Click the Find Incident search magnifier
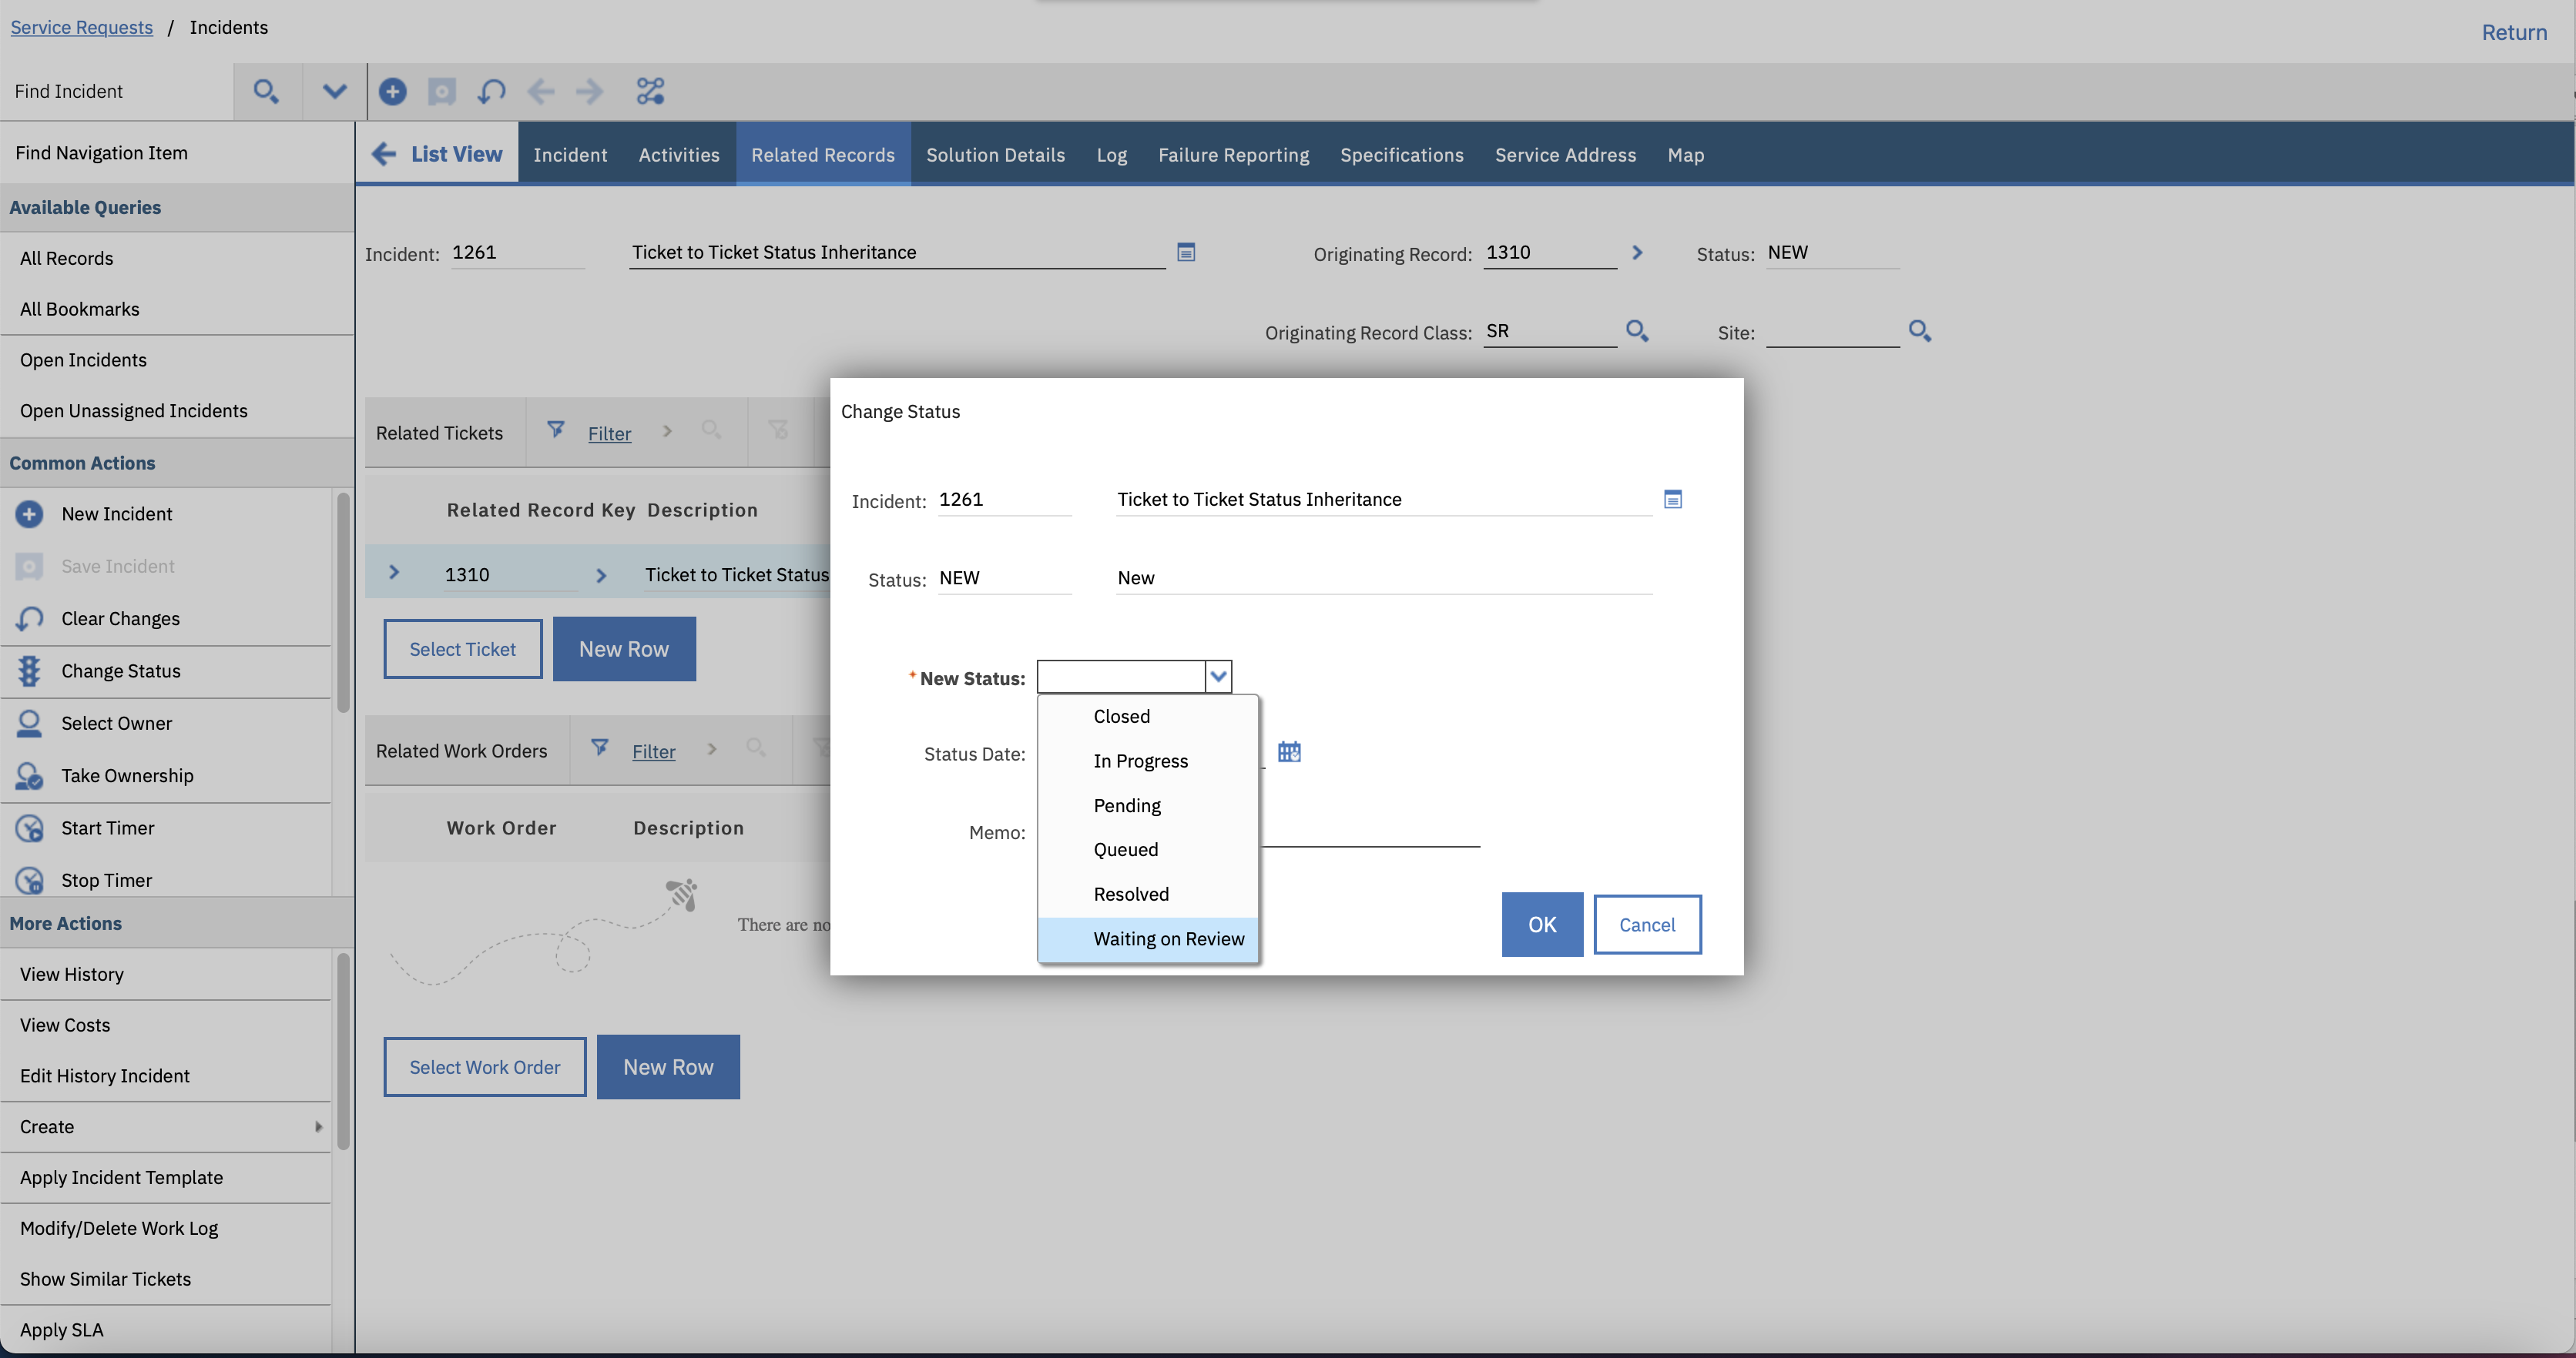 pyautogui.click(x=265, y=91)
